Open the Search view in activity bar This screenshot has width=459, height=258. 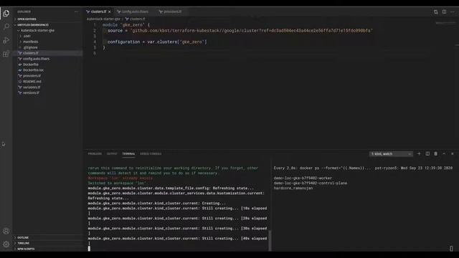6,27
